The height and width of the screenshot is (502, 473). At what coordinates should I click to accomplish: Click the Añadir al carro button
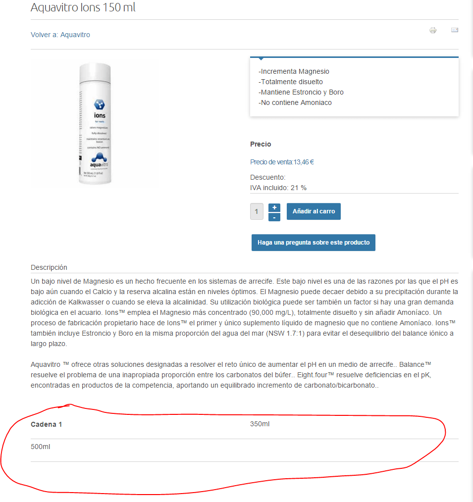point(314,211)
